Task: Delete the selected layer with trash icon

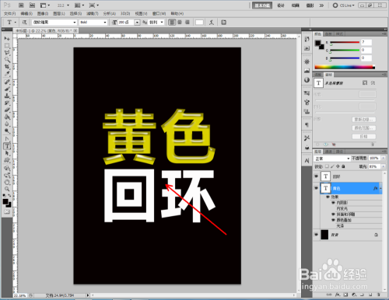Action: 379,295
